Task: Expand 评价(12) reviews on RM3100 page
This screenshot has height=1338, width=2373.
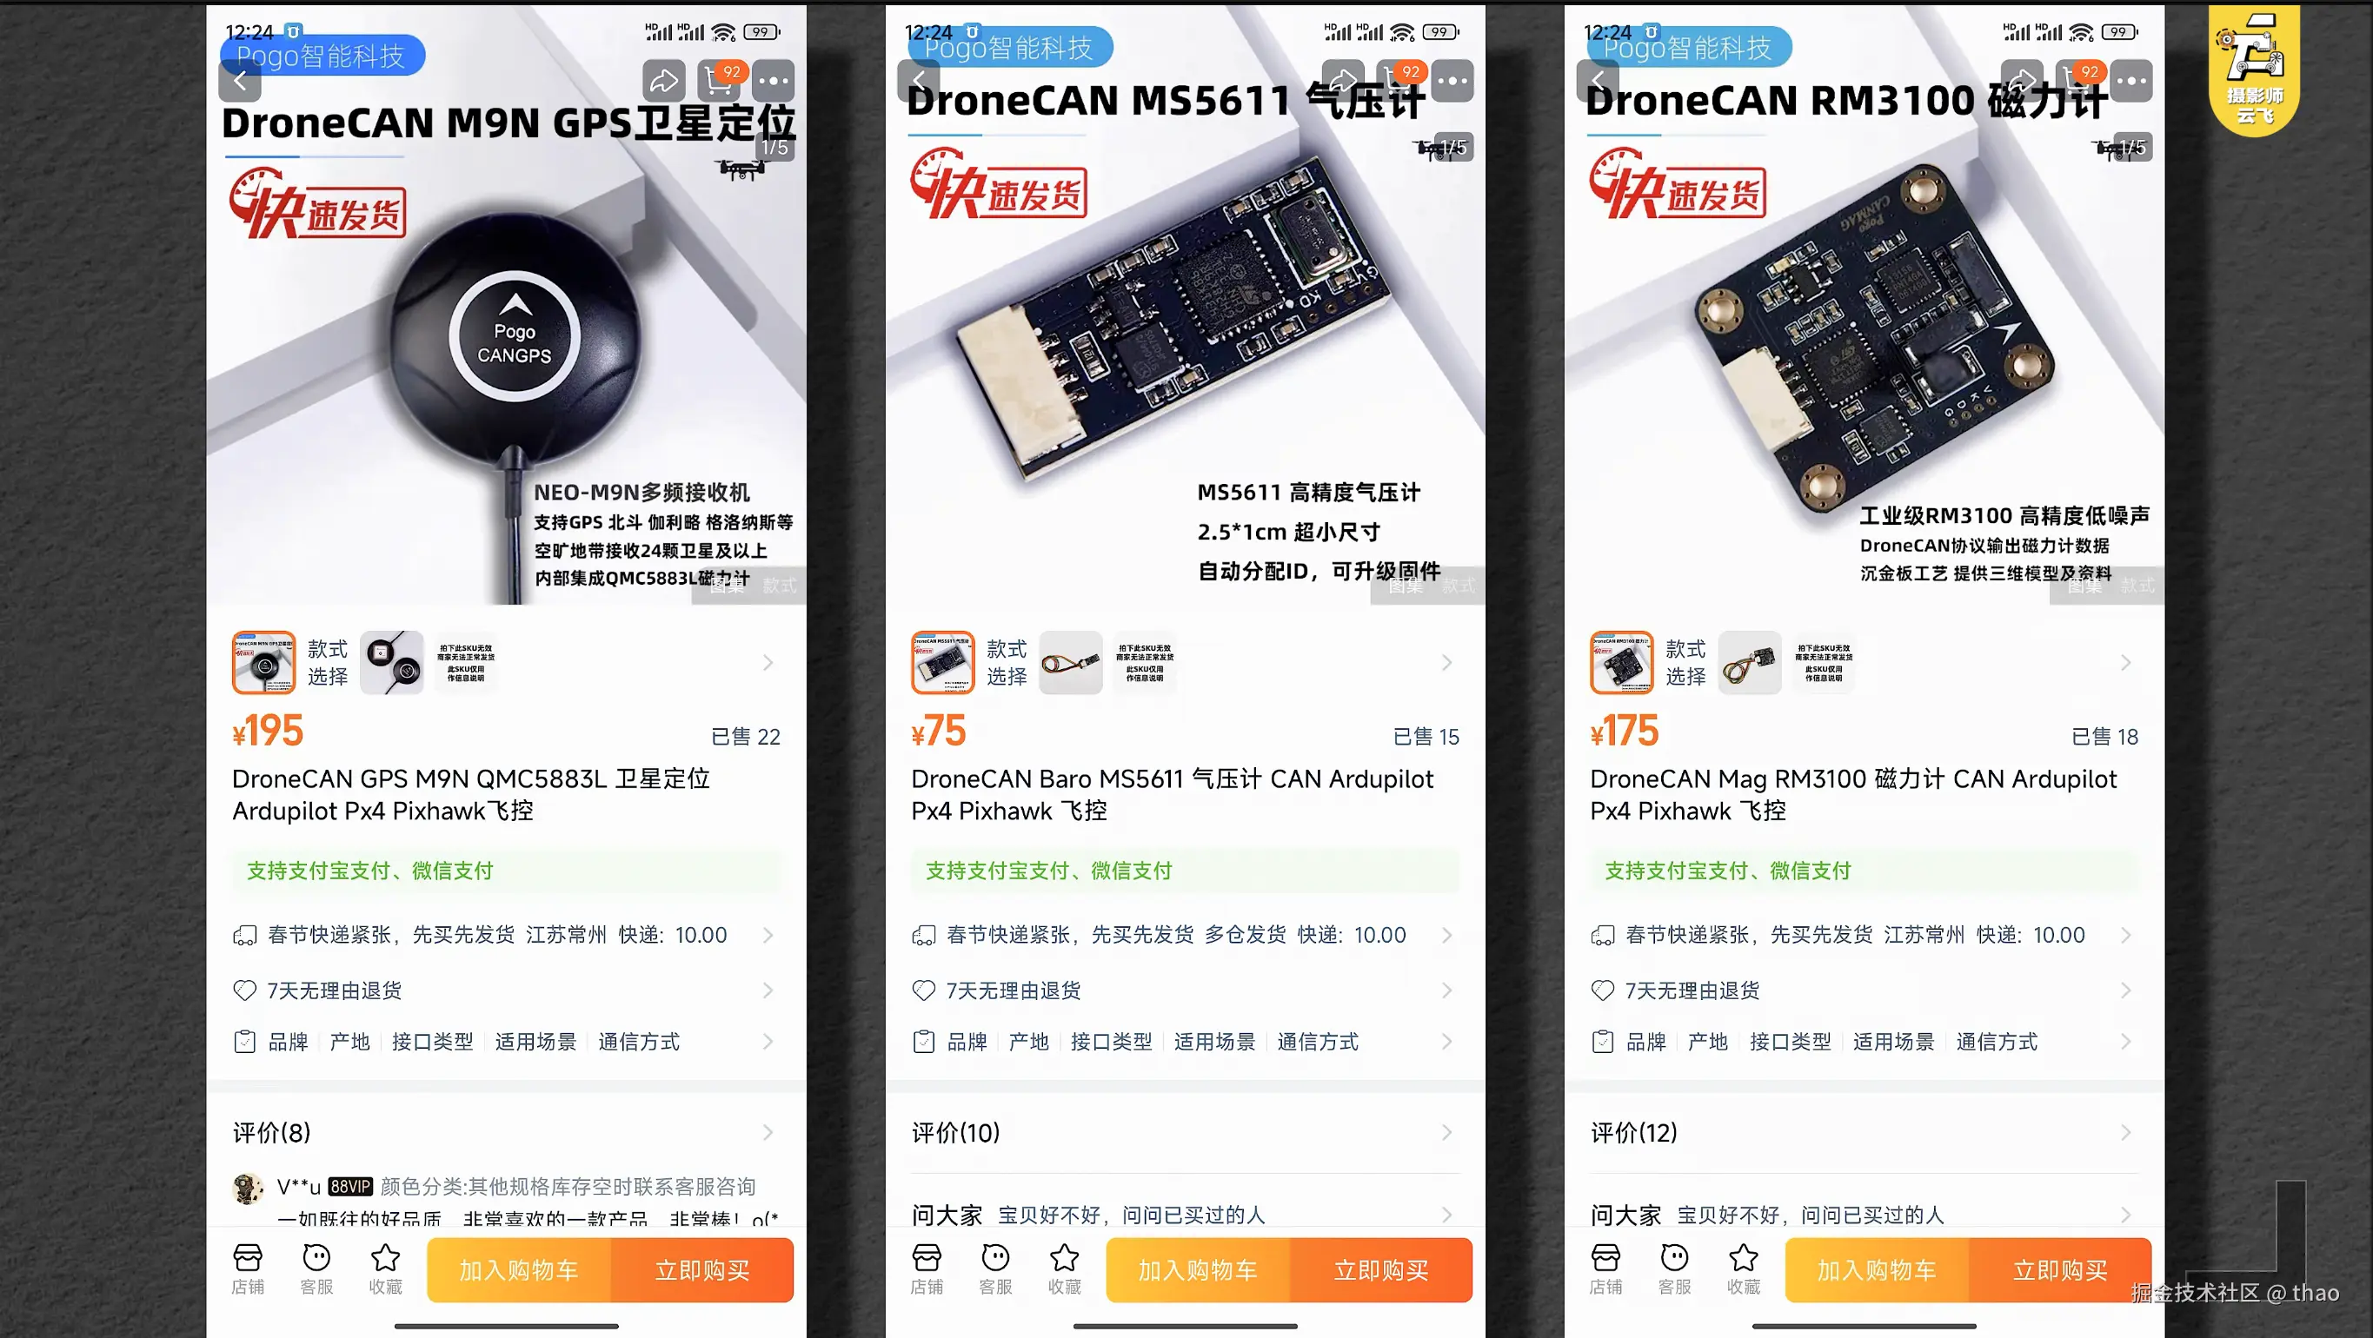Action: tap(1864, 1132)
